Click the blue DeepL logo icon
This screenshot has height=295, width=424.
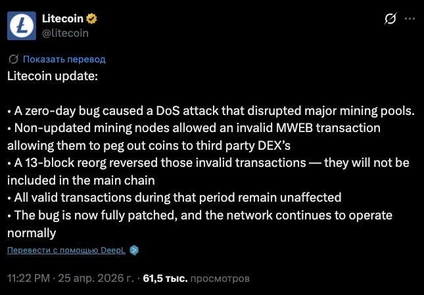(x=134, y=250)
